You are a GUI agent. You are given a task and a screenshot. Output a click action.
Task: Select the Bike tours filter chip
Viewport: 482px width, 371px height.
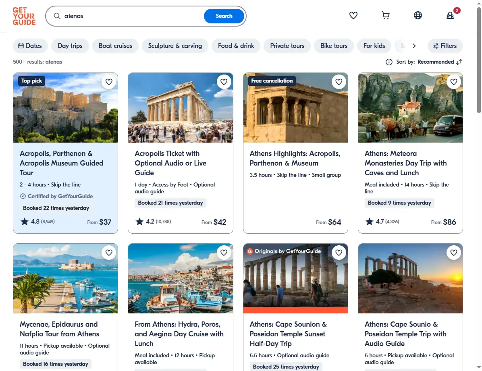(x=334, y=46)
